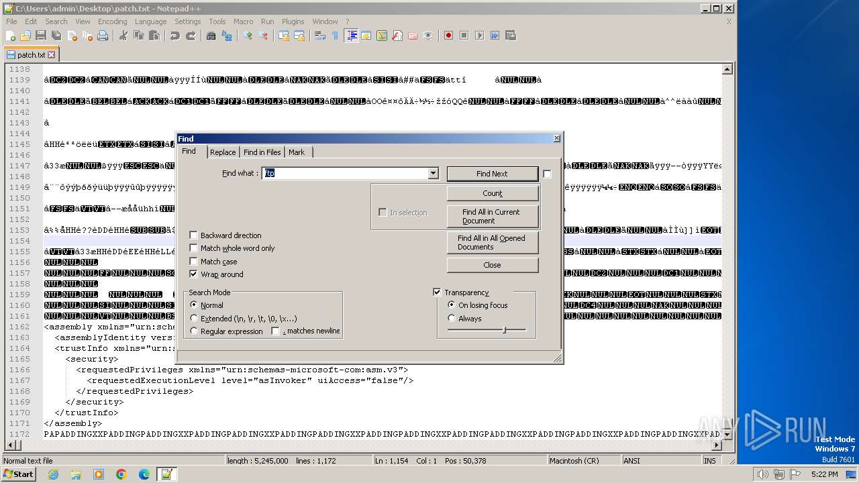Zoom in using the toolbar icon

coord(247,36)
